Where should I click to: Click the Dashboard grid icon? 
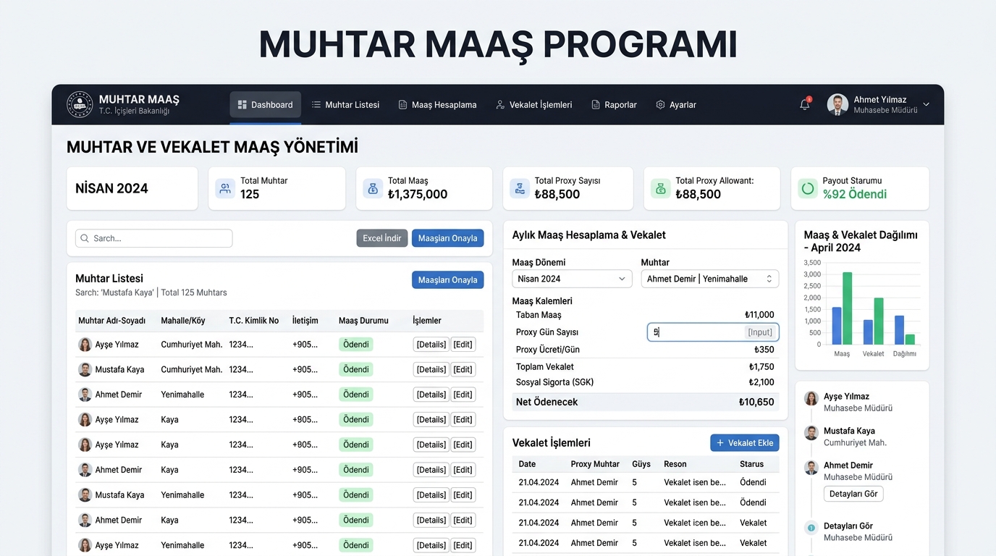(x=242, y=105)
